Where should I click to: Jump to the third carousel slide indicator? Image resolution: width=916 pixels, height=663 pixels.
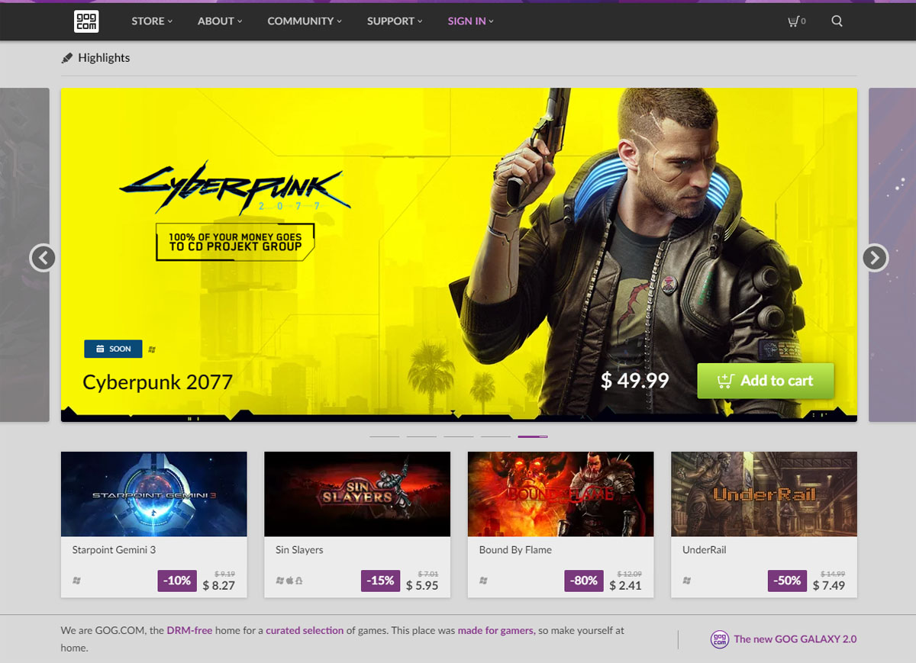458,436
